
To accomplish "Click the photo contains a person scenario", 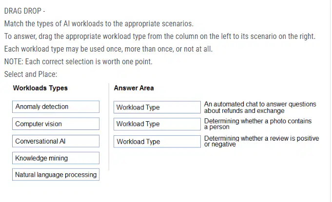I will (x=258, y=124).
